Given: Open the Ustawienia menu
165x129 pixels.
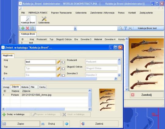Looking at the screenshot, I should [x=81, y=13].
